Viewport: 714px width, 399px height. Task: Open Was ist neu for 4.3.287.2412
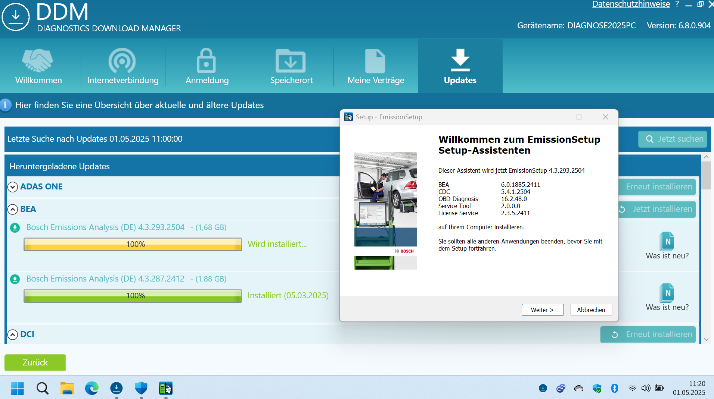pyautogui.click(x=667, y=298)
